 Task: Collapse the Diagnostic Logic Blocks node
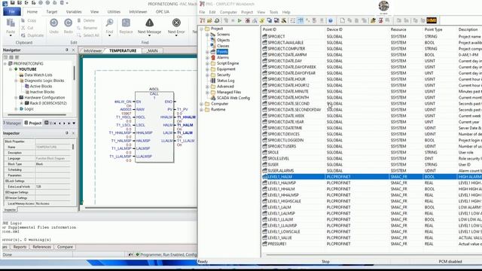16,81
